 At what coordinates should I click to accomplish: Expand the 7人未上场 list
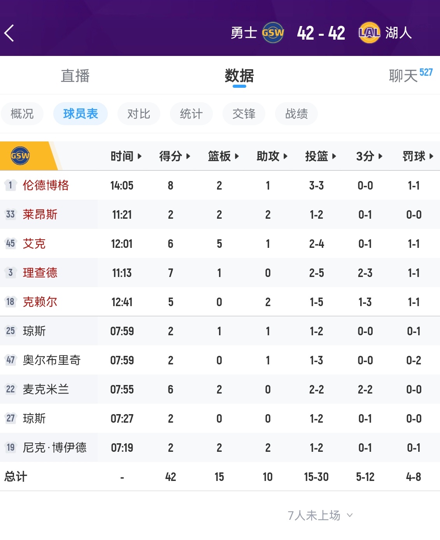click(x=320, y=516)
